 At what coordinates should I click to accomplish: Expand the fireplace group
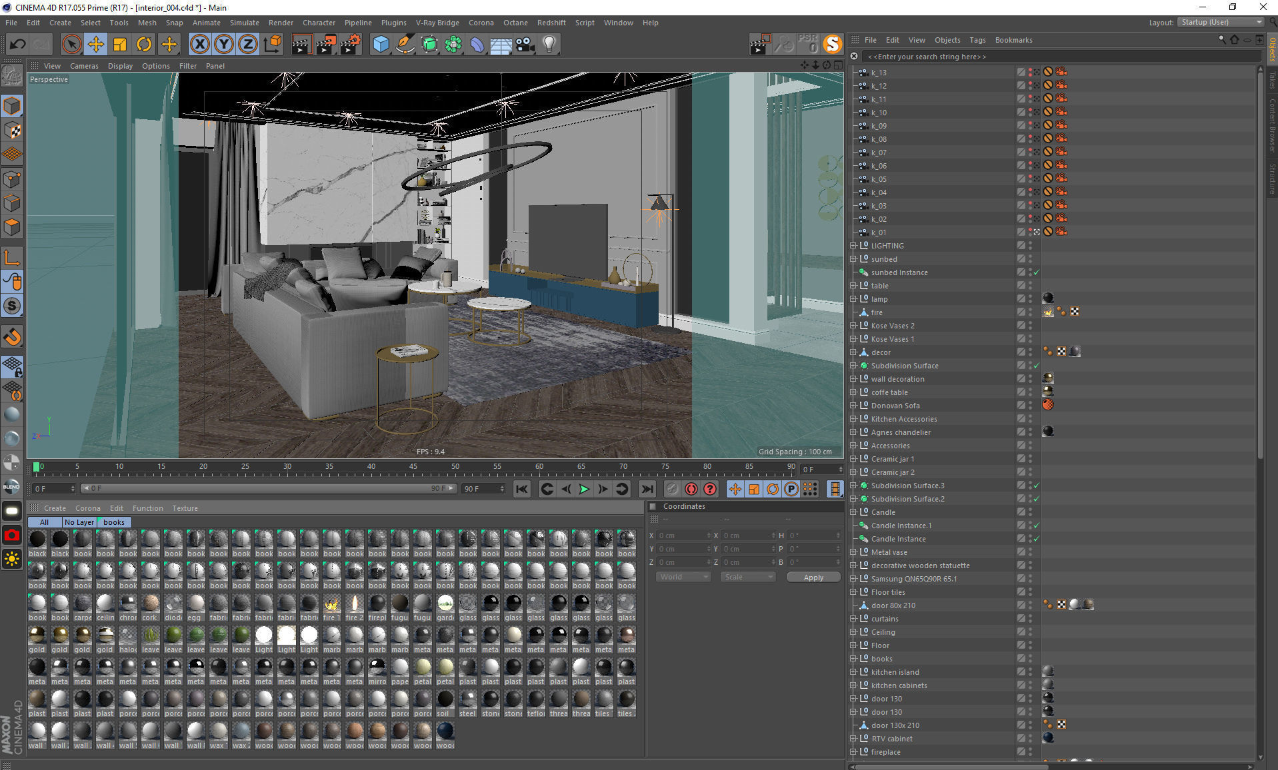pos(853,752)
